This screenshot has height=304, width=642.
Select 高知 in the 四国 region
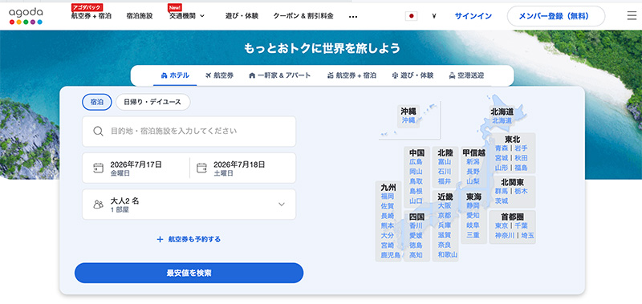coord(416,255)
